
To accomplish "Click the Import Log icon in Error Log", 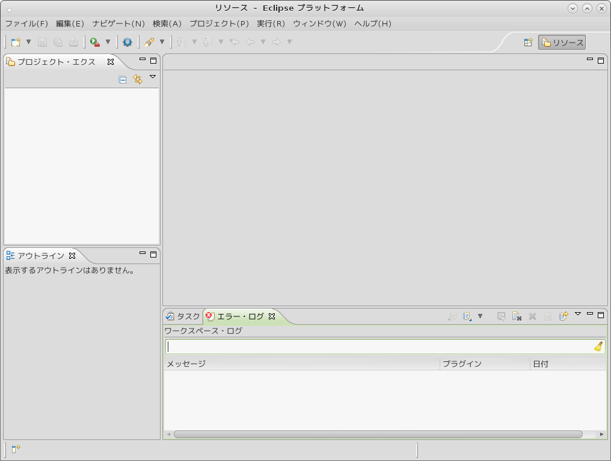I will click(x=467, y=316).
